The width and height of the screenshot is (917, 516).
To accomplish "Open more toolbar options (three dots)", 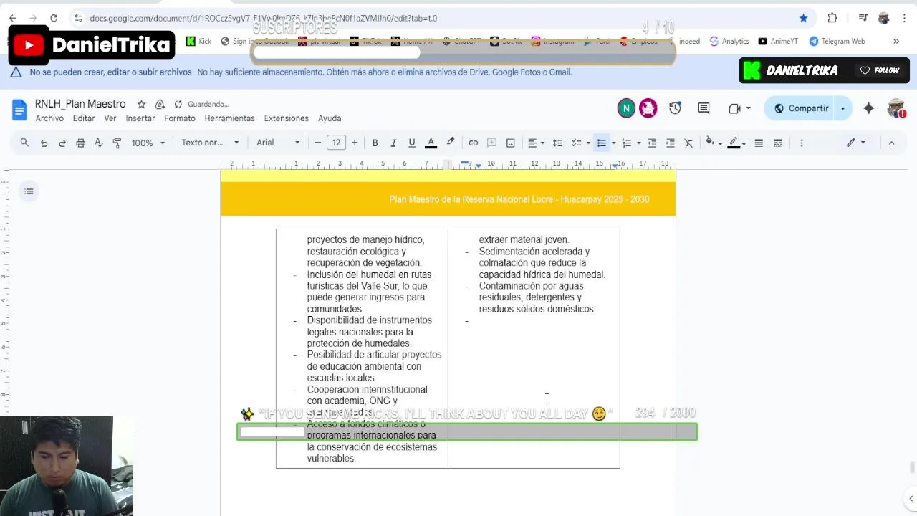I will point(802,143).
